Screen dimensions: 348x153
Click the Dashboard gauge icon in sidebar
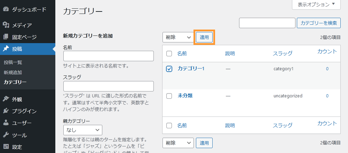click(x=6, y=9)
